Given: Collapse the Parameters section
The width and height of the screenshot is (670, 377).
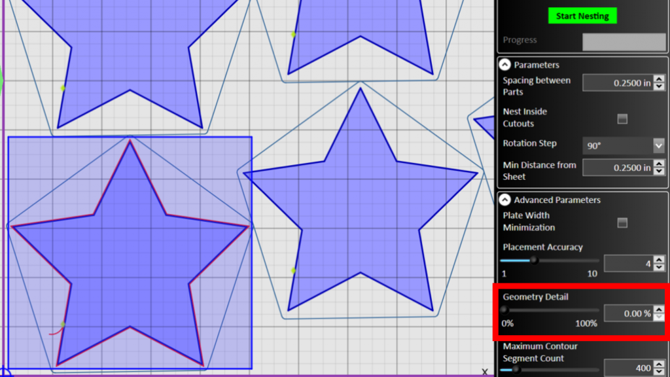Looking at the screenshot, I should pyautogui.click(x=504, y=65).
